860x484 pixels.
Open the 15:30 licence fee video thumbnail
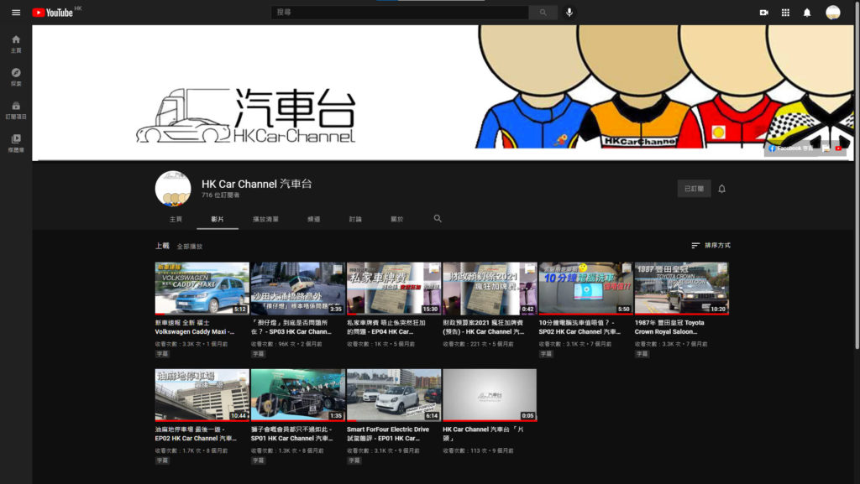tap(394, 288)
